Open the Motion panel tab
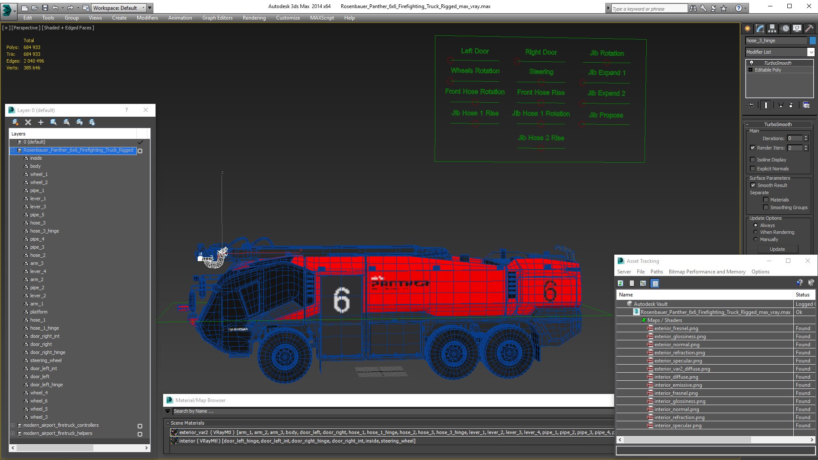 pyautogui.click(x=785, y=29)
